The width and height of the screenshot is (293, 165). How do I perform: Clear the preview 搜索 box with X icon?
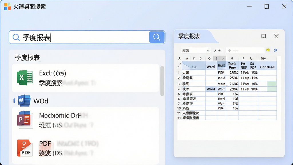pyautogui.click(x=208, y=50)
